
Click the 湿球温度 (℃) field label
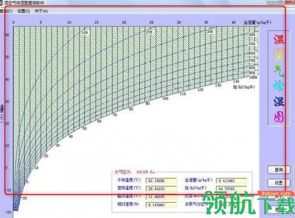pos(129,188)
